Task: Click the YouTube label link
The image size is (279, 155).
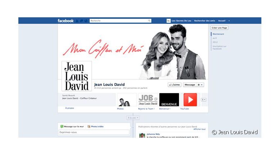Action: pos(185,108)
